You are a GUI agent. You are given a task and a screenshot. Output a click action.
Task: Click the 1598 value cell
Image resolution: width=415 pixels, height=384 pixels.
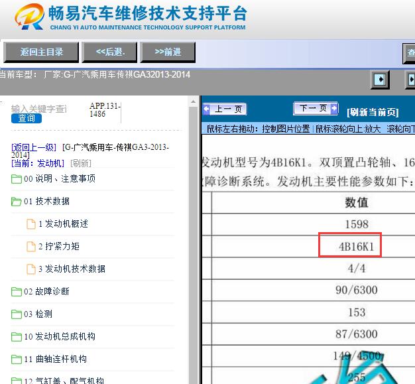(357, 224)
